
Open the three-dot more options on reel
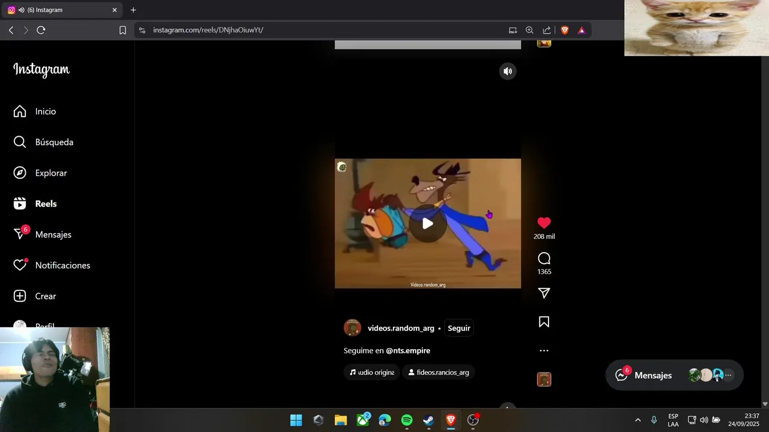[x=544, y=350]
